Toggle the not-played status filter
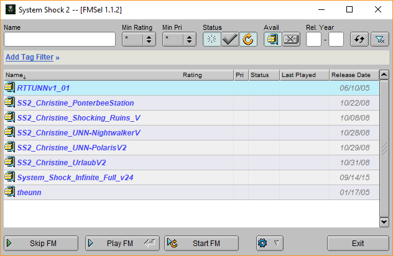 (x=212, y=39)
